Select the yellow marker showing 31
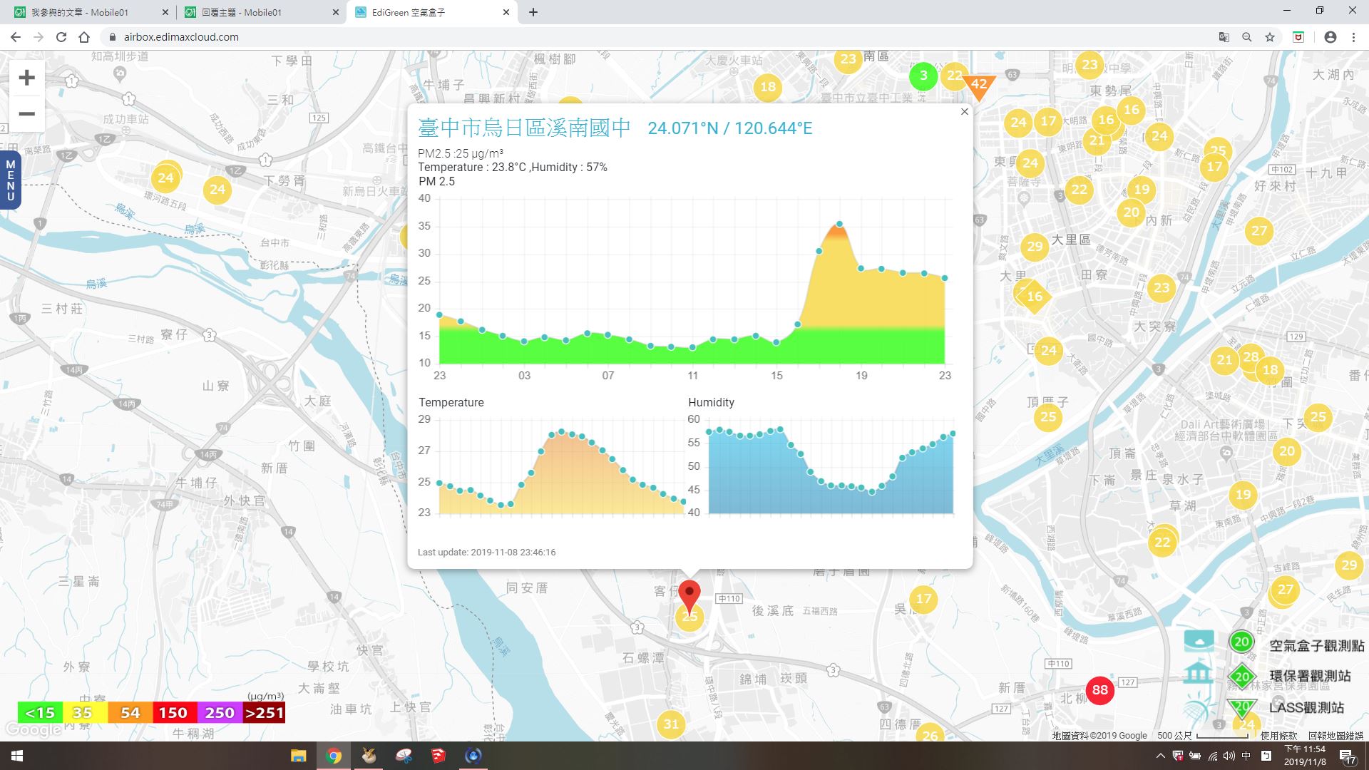Image resolution: width=1369 pixels, height=770 pixels. (671, 724)
